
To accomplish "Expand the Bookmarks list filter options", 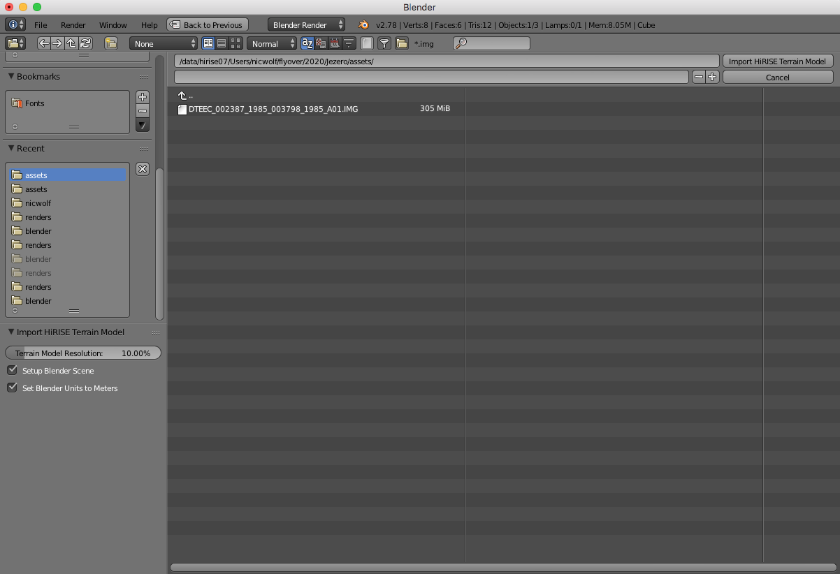I will click(15, 127).
